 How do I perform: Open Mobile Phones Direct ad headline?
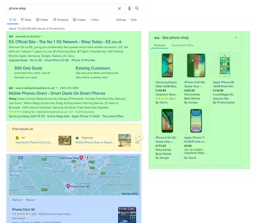57,93
